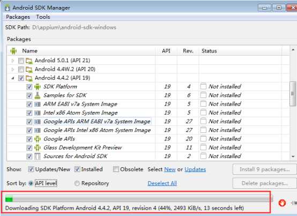Click the Android 5.0.1 folder icon
Image resolution: width=297 pixels, height=216 pixels.
tap(29, 61)
